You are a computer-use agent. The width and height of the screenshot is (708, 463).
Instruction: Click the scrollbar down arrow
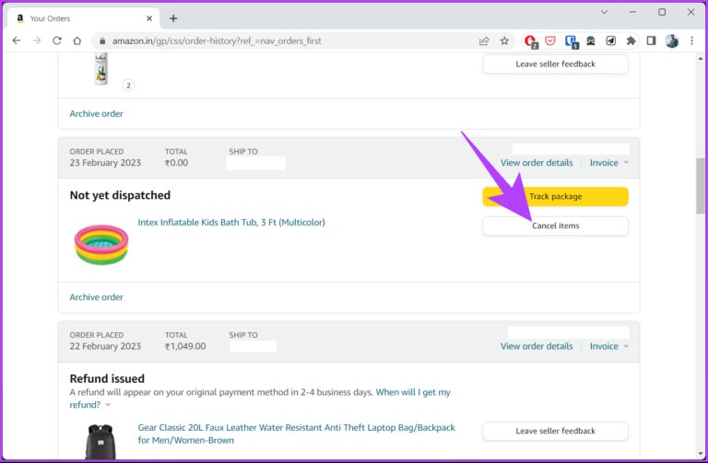coord(701,454)
